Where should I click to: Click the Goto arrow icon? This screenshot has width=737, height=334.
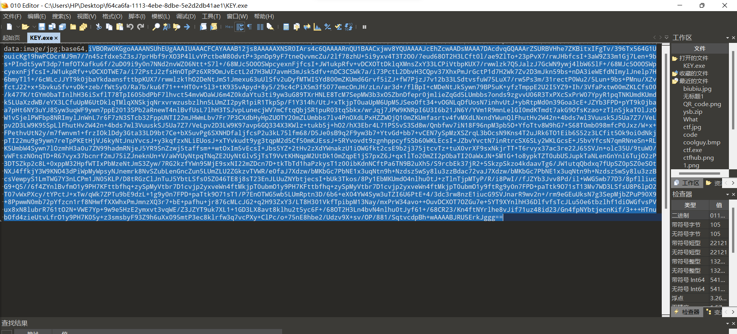tap(187, 27)
